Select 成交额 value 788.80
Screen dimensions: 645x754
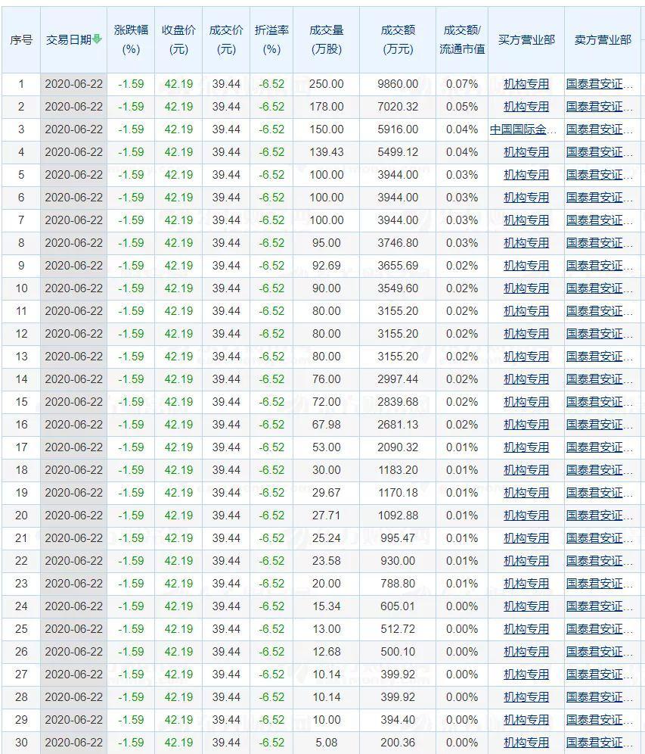(398, 584)
